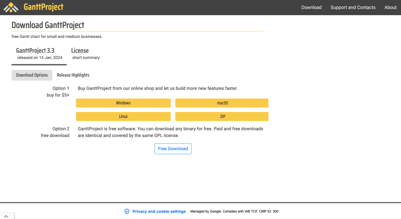Viewport: 401px width, 219px height.
Task: Click the Download GanttProject page heading
Action: [x=48, y=25]
